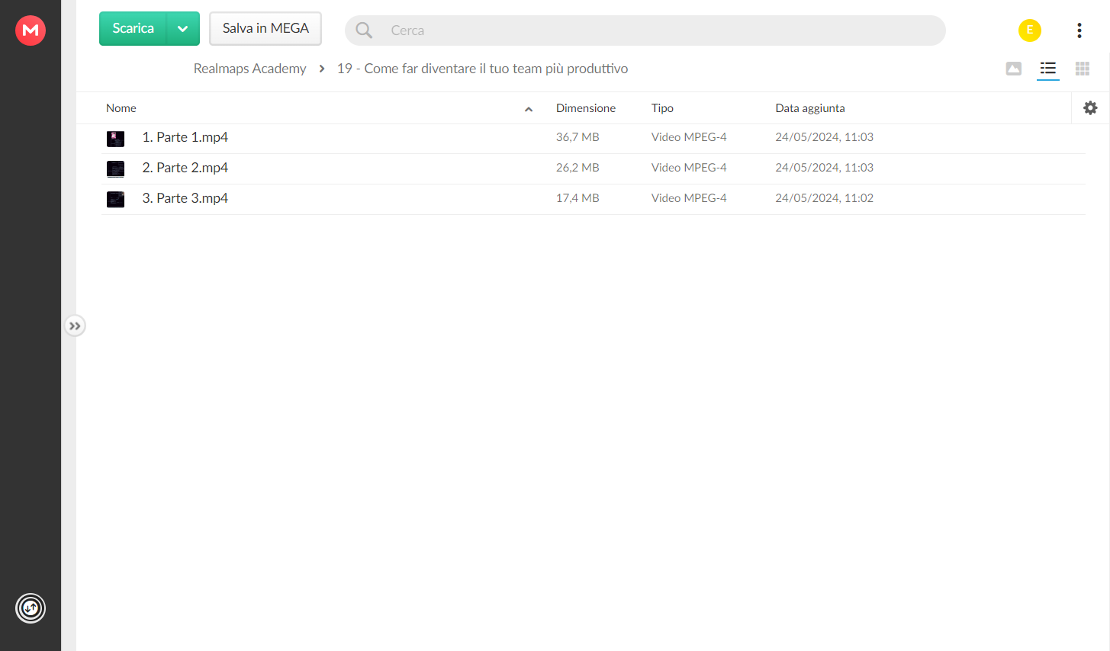Toggle sort direction arrow in Nome column
1110x651 pixels.
[529, 109]
